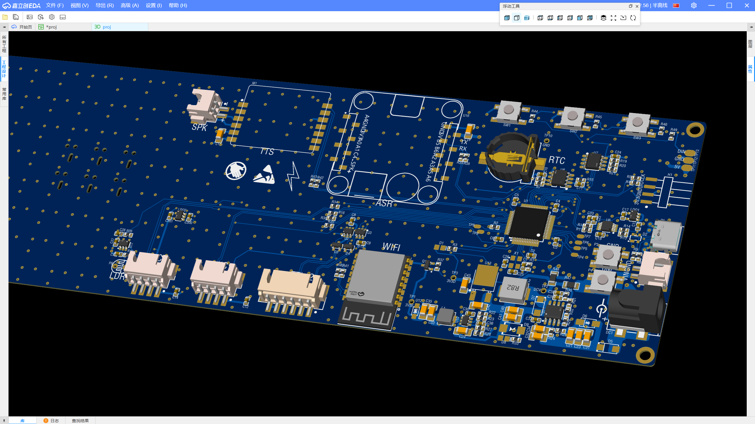
Task: Open 查找结果 find results tab
Action: click(x=80, y=420)
